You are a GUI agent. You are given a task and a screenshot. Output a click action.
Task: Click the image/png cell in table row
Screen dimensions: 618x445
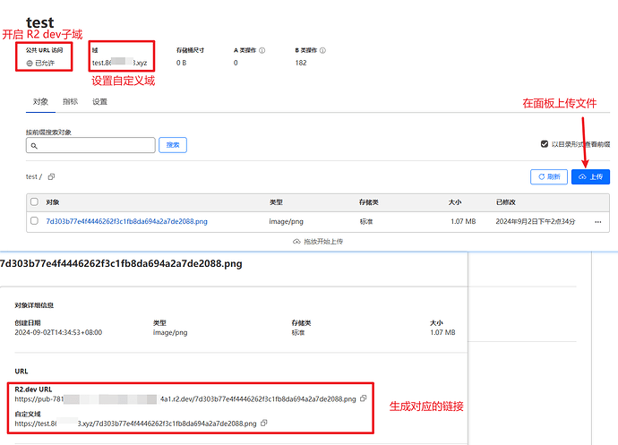point(286,221)
